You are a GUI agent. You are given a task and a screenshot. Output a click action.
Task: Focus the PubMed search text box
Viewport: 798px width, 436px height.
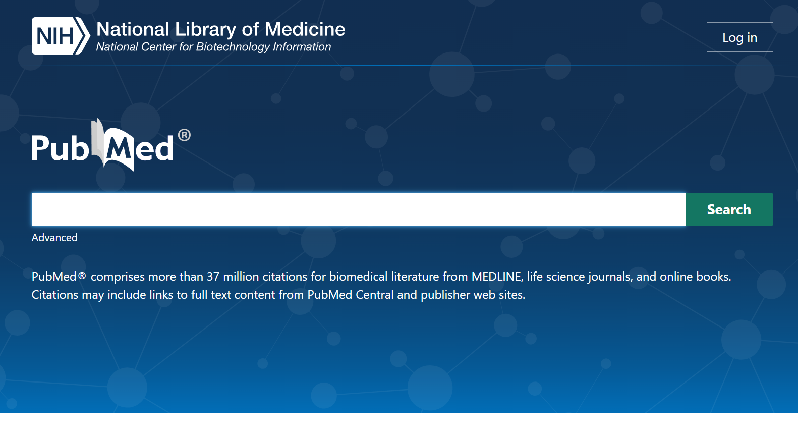358,209
